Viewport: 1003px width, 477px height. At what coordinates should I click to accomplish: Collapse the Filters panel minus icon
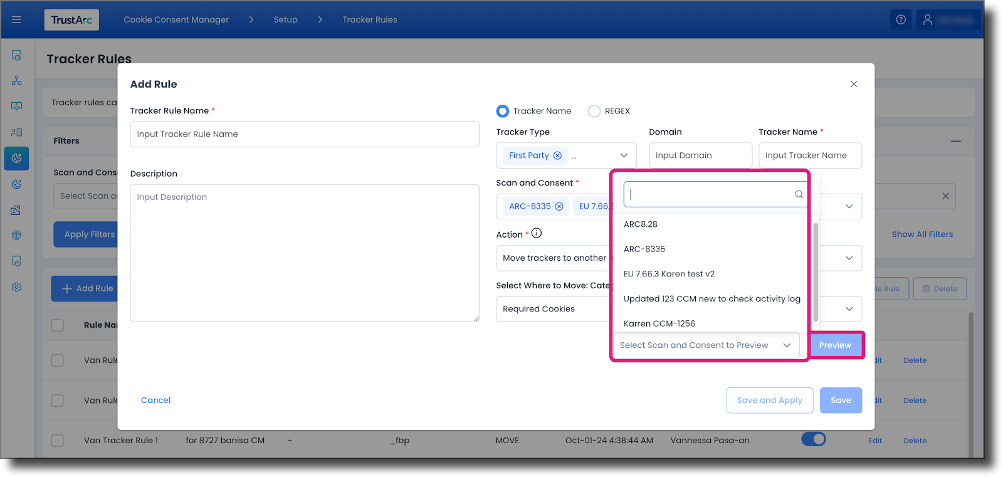pos(955,141)
